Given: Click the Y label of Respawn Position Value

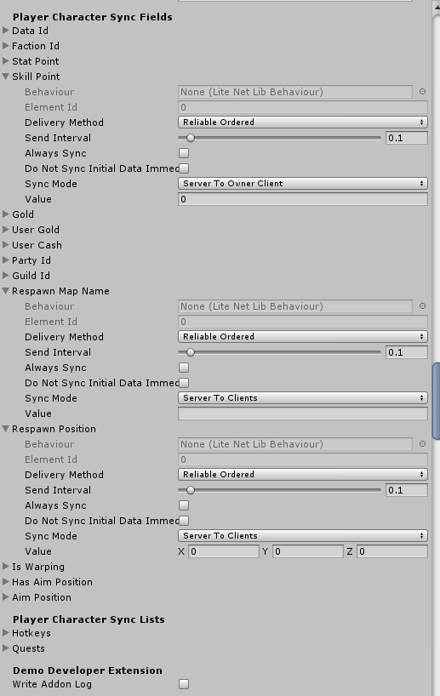Looking at the screenshot, I should (x=265, y=551).
